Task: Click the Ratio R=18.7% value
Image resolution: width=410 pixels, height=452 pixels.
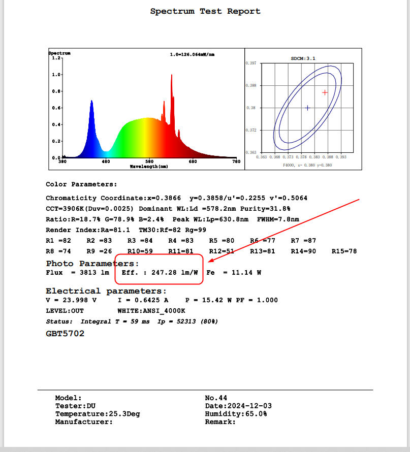Action: 73,219
